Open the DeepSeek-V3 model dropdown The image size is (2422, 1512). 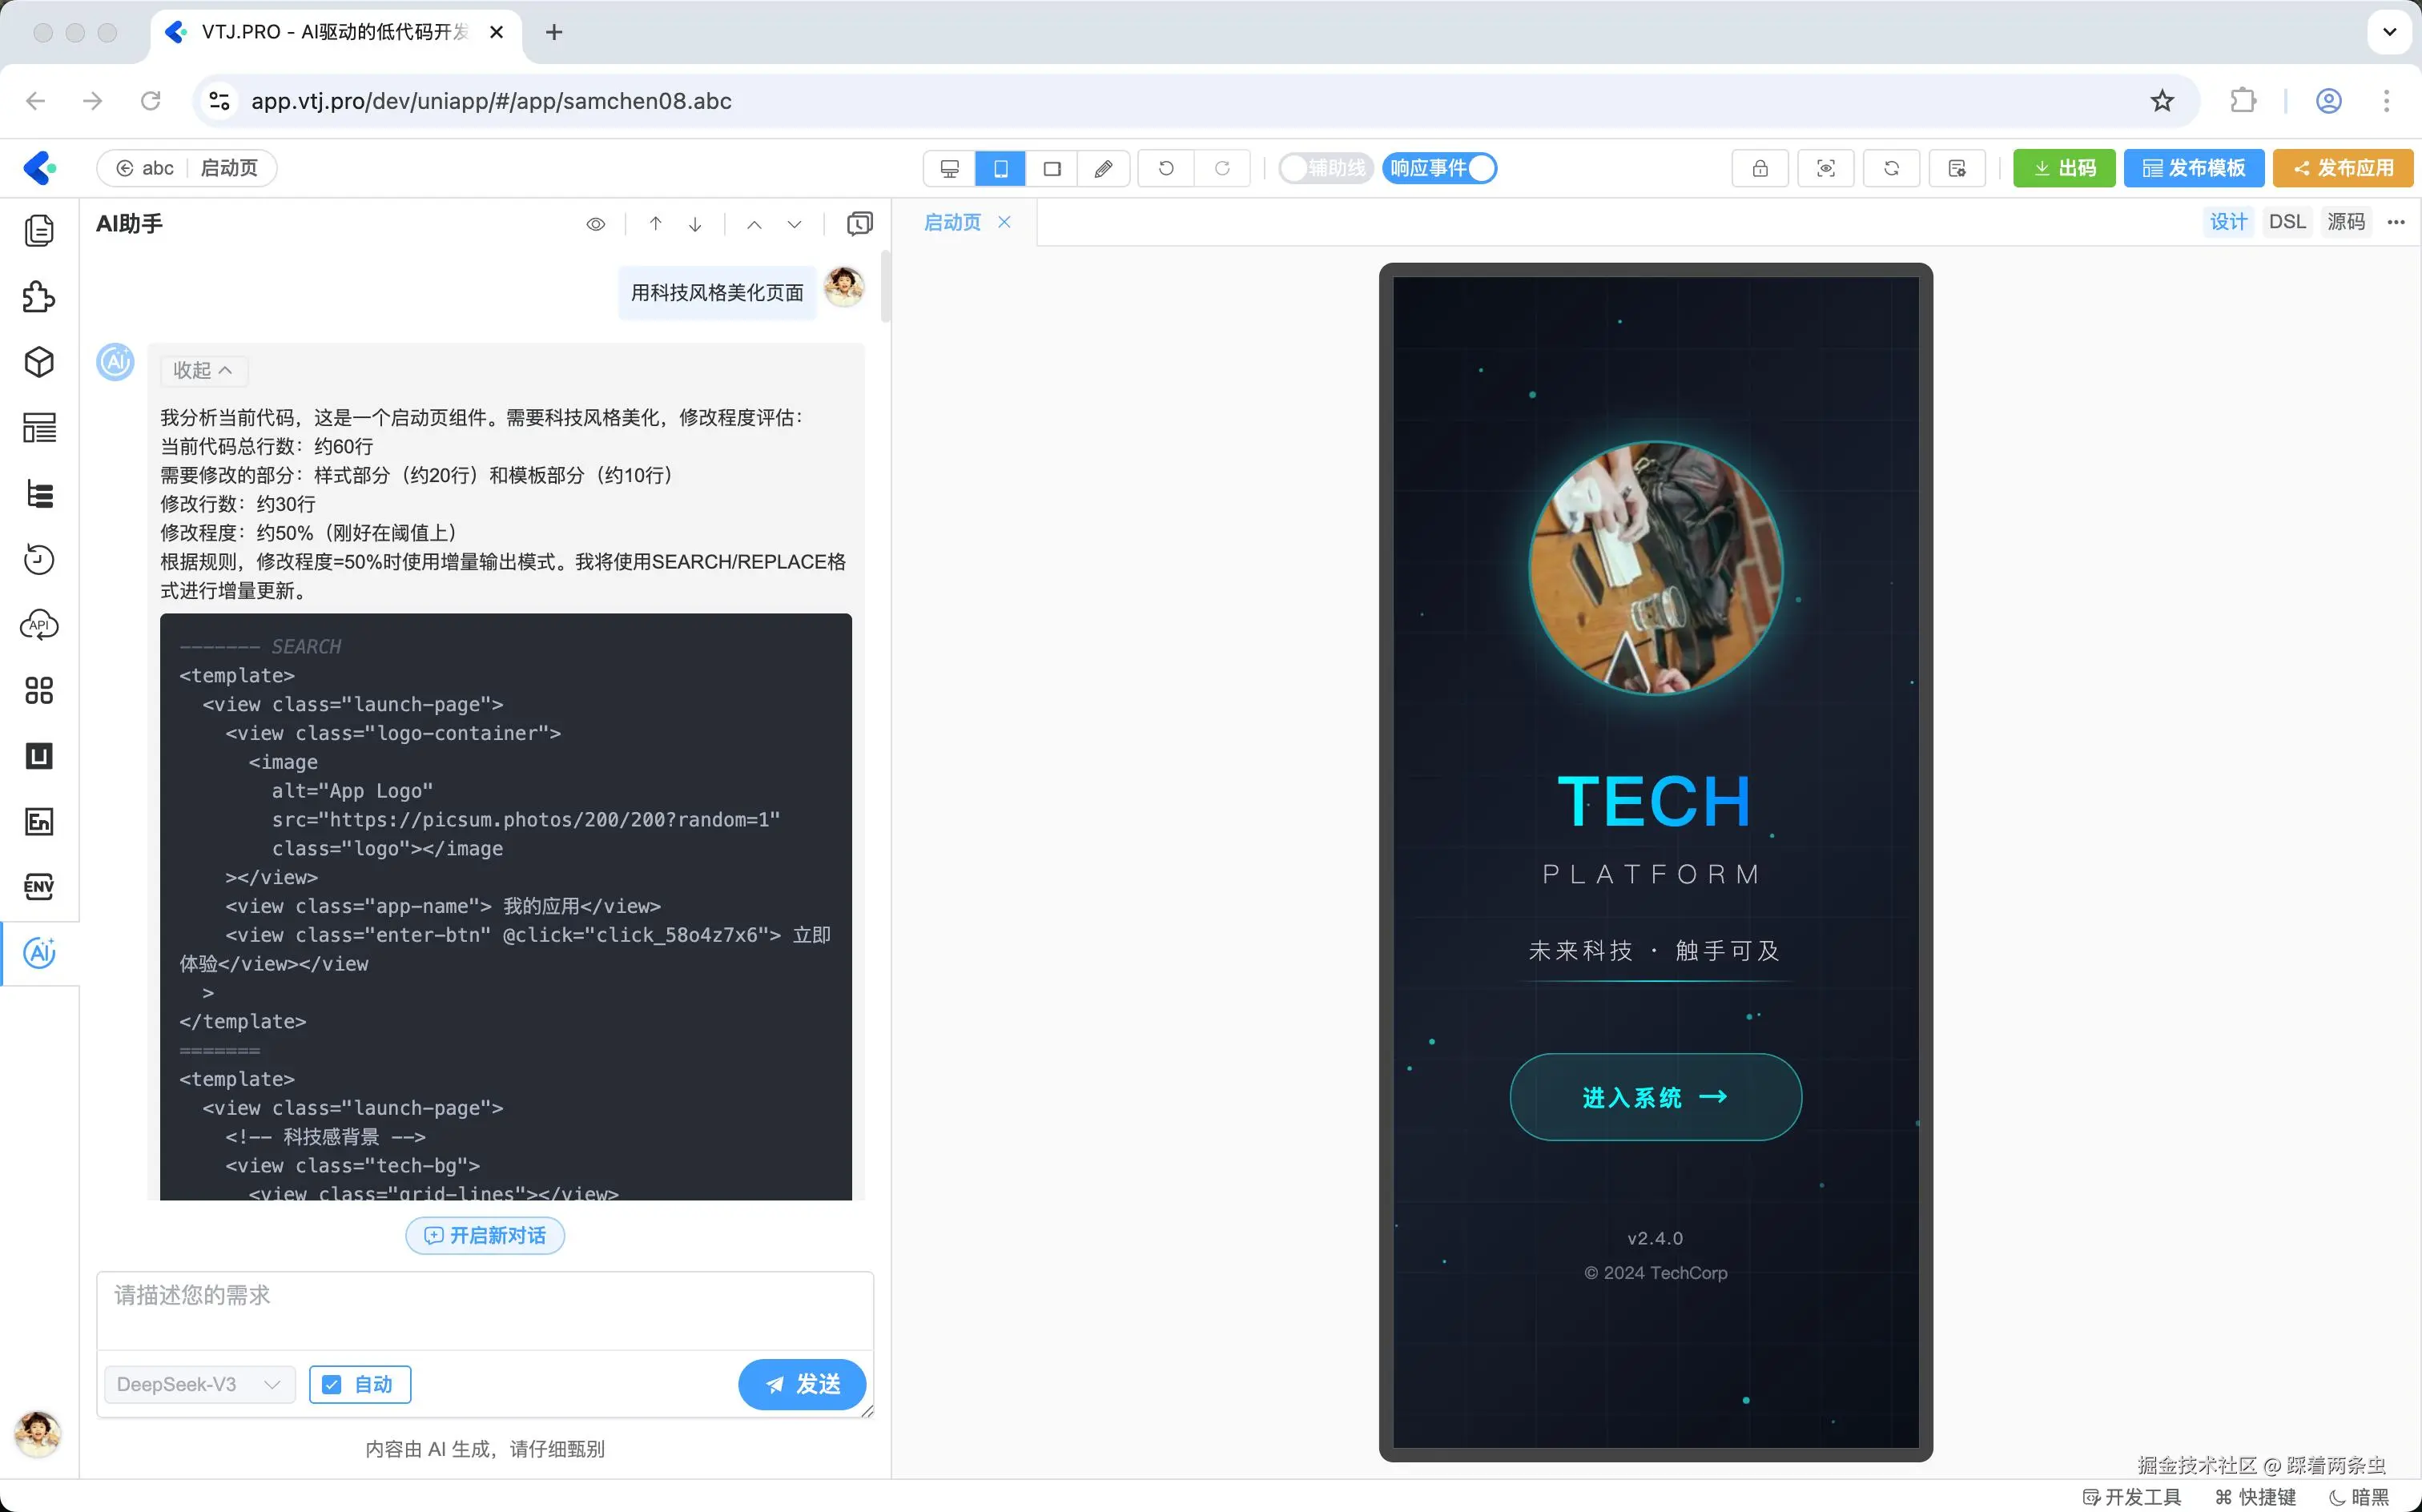coord(199,1384)
